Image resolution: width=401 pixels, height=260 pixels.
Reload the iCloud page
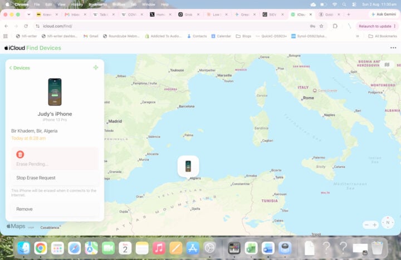point(26,26)
